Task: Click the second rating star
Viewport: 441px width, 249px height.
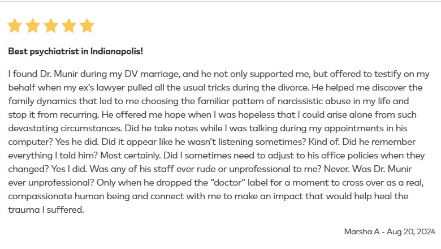Action: (x=33, y=25)
